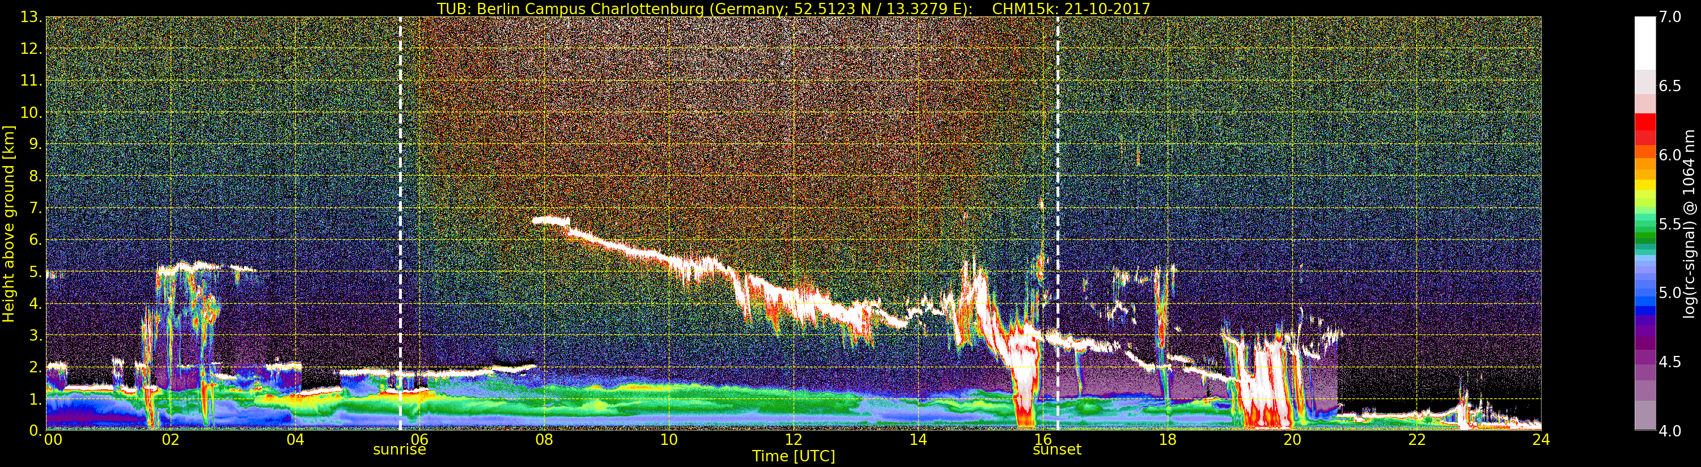Image resolution: width=1701 pixels, height=467 pixels.
Task: Click the '5.5' value on the color scale
Action: [x=1670, y=224]
